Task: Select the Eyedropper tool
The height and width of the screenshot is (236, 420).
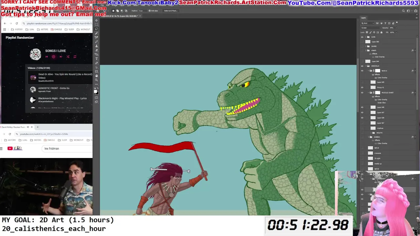Action: 96,37
